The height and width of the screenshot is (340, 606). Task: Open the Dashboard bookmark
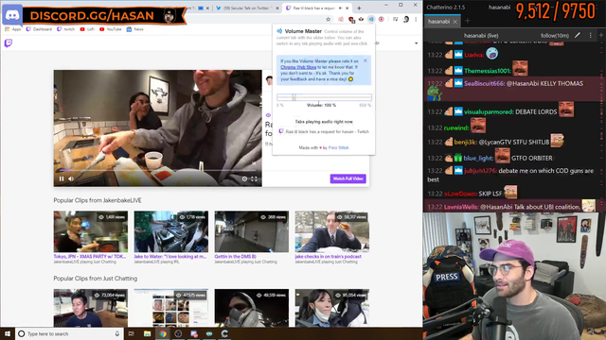[39, 29]
